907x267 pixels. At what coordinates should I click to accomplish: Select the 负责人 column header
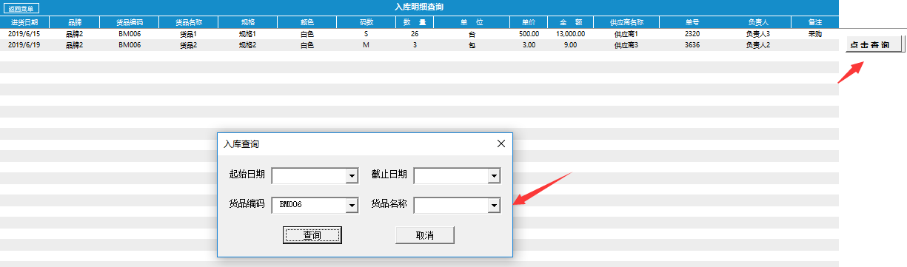tap(758, 22)
